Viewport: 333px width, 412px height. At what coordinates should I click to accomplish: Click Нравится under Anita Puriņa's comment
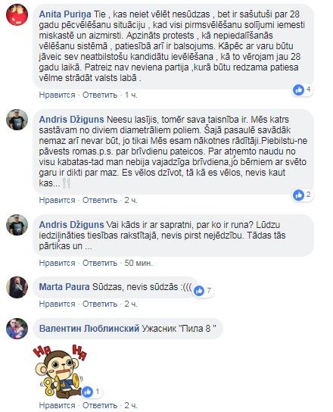pyautogui.click(x=57, y=95)
